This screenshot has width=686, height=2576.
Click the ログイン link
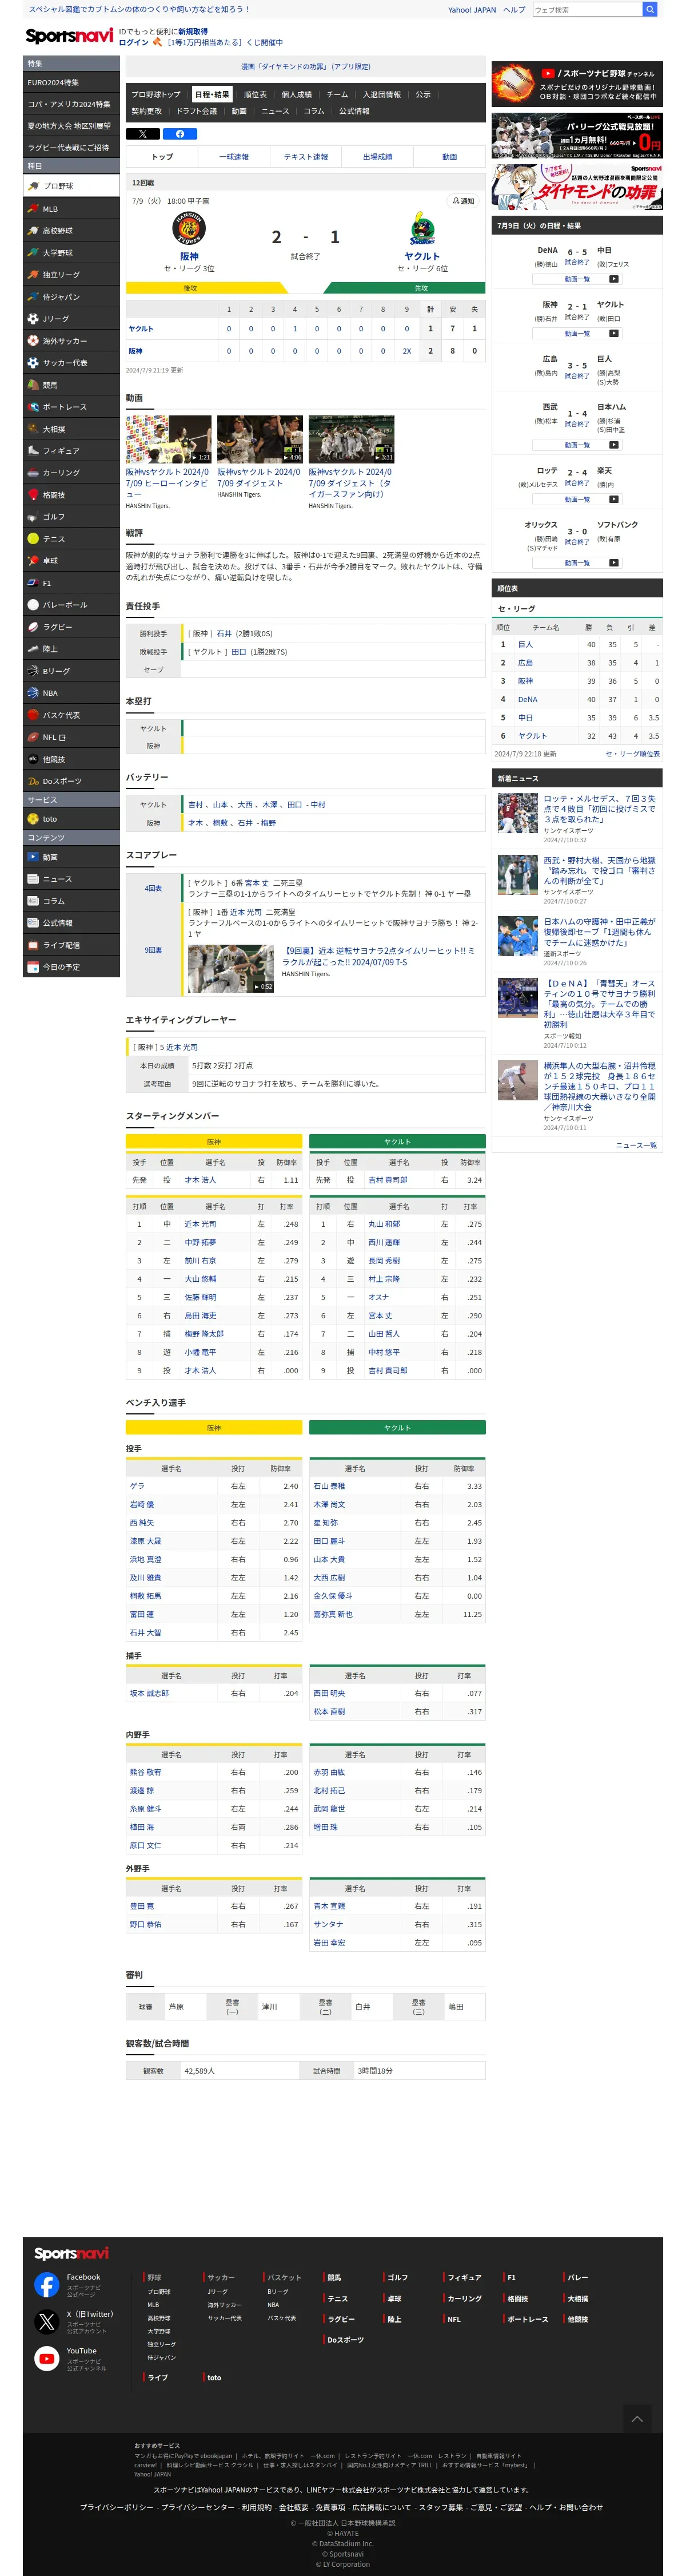click(134, 43)
